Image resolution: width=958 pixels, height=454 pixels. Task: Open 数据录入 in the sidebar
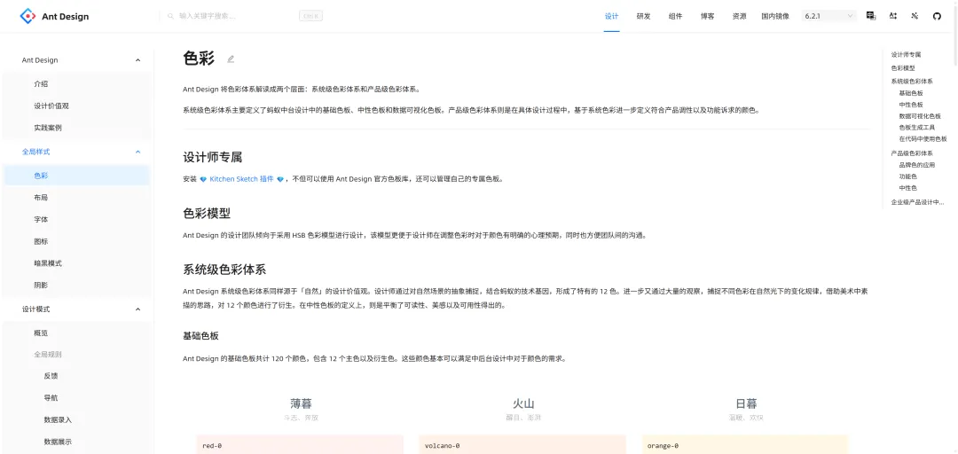[x=76, y=420]
